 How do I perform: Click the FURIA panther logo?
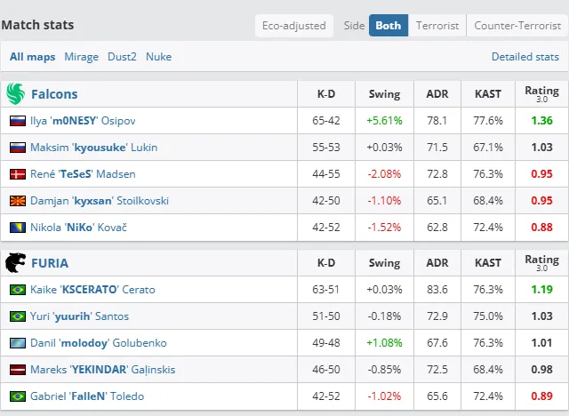click(x=15, y=262)
